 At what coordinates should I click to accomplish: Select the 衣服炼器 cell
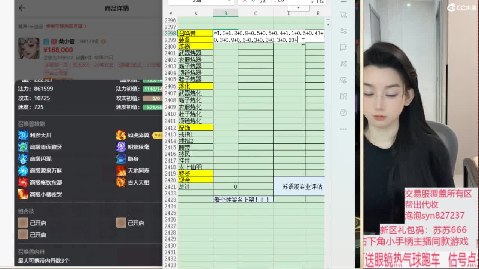195,60
